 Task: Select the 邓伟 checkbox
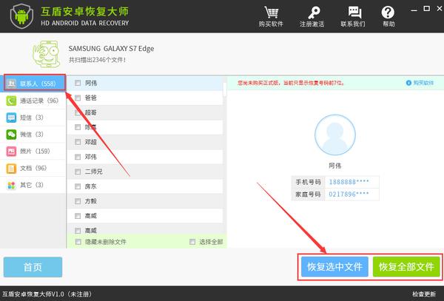click(78, 157)
